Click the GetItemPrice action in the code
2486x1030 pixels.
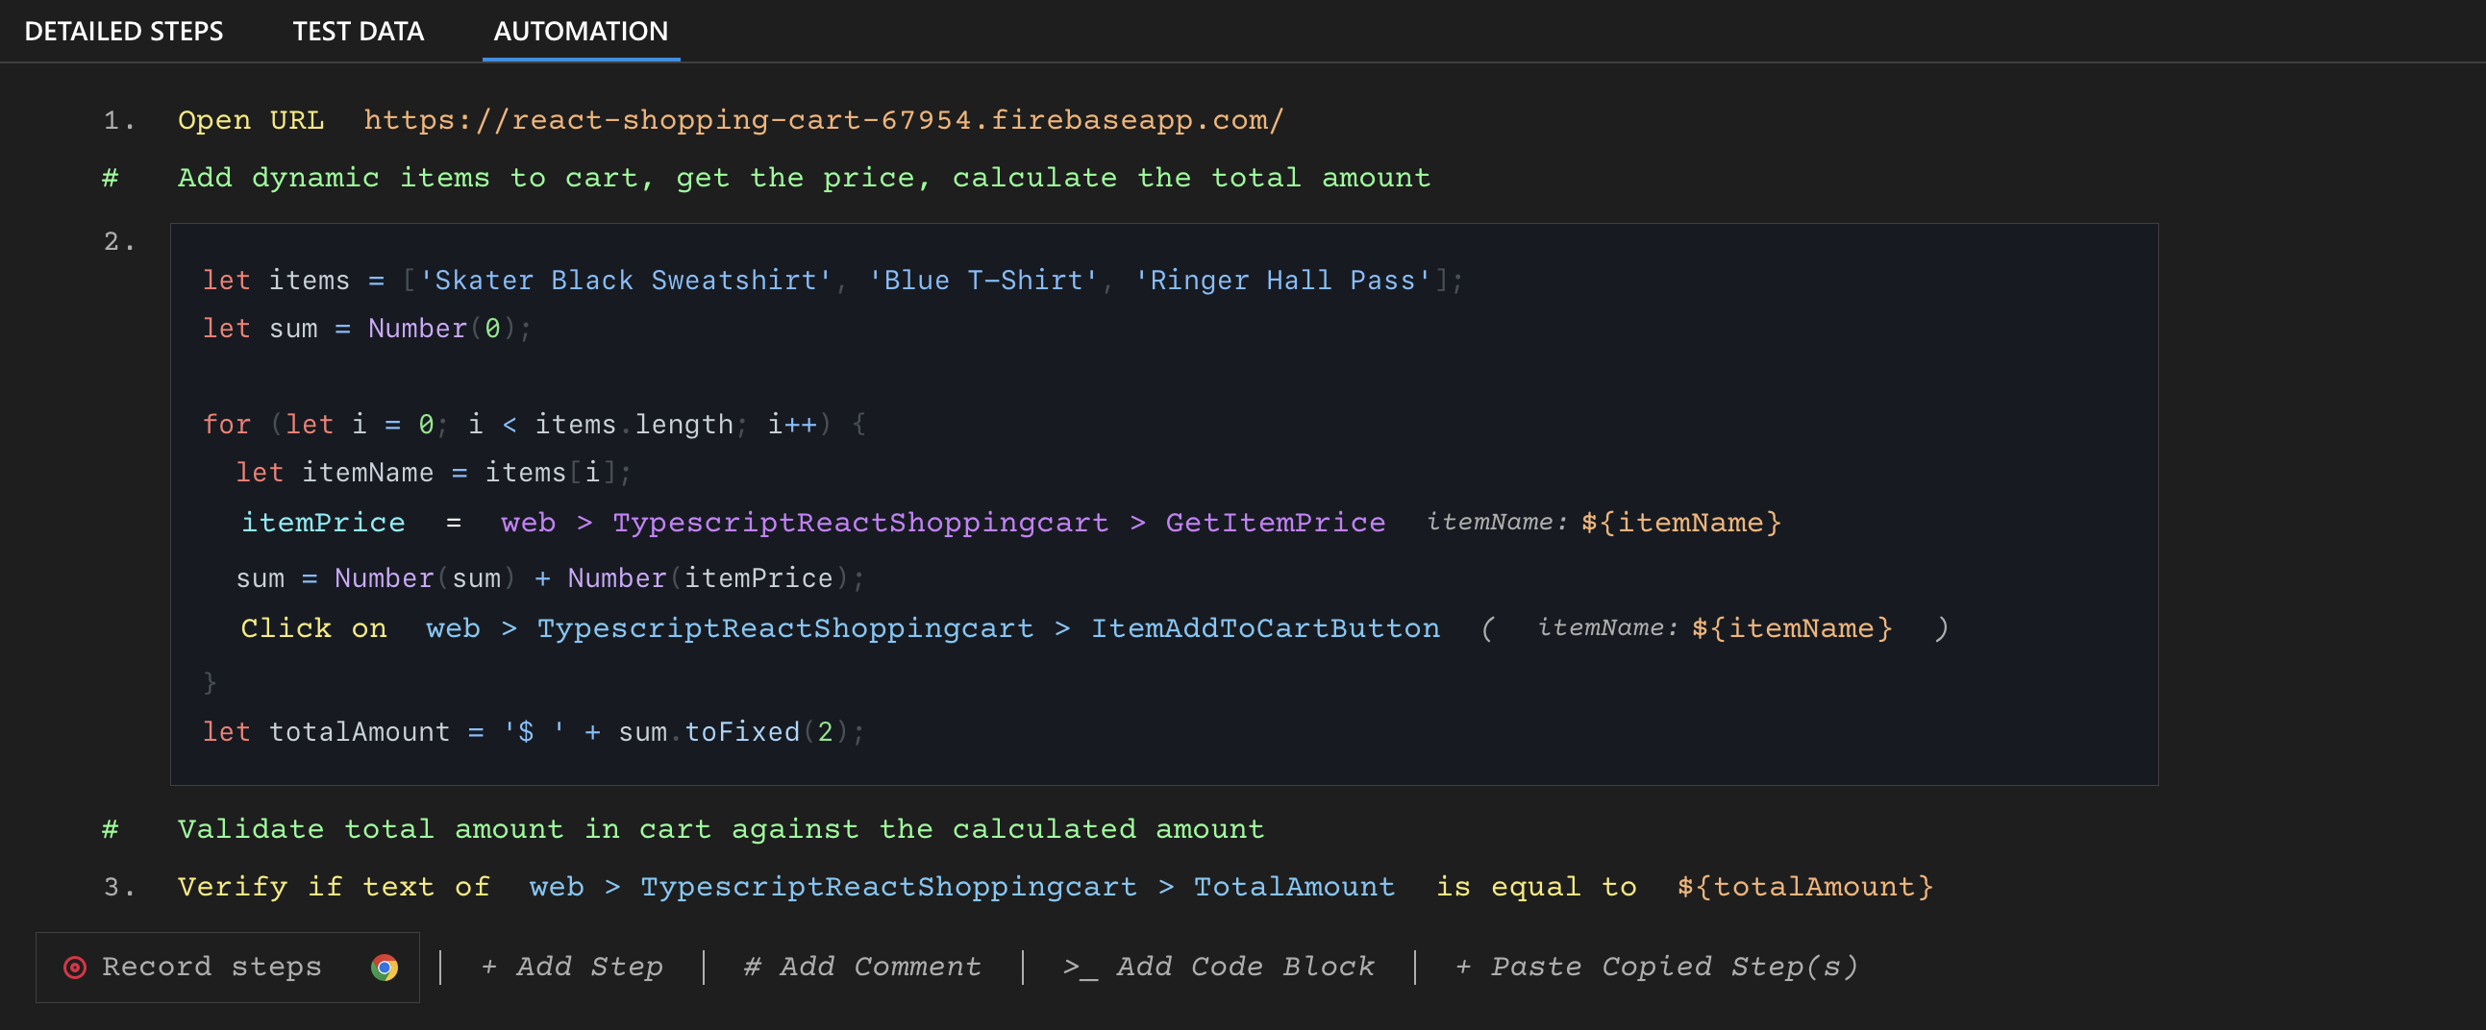pos(1276,523)
